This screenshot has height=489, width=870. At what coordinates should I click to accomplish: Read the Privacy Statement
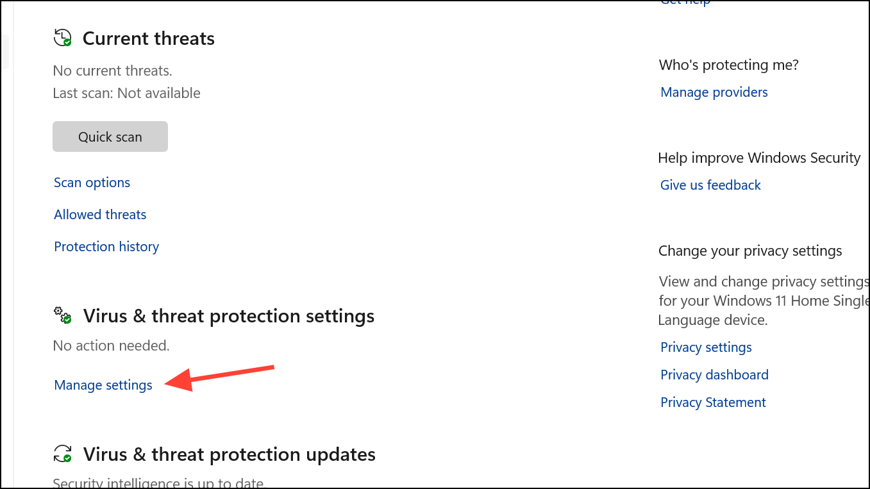pyautogui.click(x=713, y=402)
